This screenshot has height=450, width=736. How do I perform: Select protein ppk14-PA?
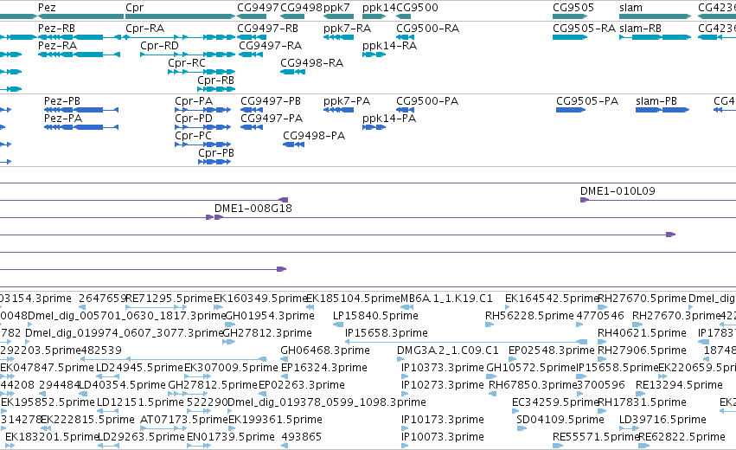(374, 127)
